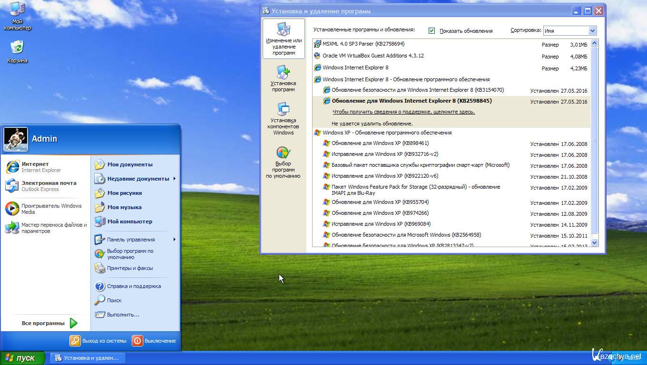Open 'Установка программ' sidebar icon
647x365 pixels.
pos(284,79)
